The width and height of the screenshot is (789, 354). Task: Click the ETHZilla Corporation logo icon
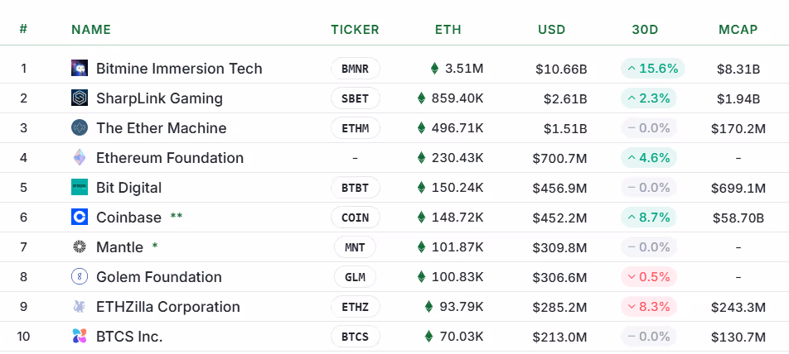[80, 307]
